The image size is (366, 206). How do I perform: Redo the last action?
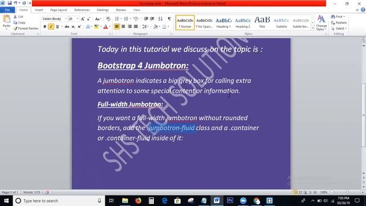24,3
